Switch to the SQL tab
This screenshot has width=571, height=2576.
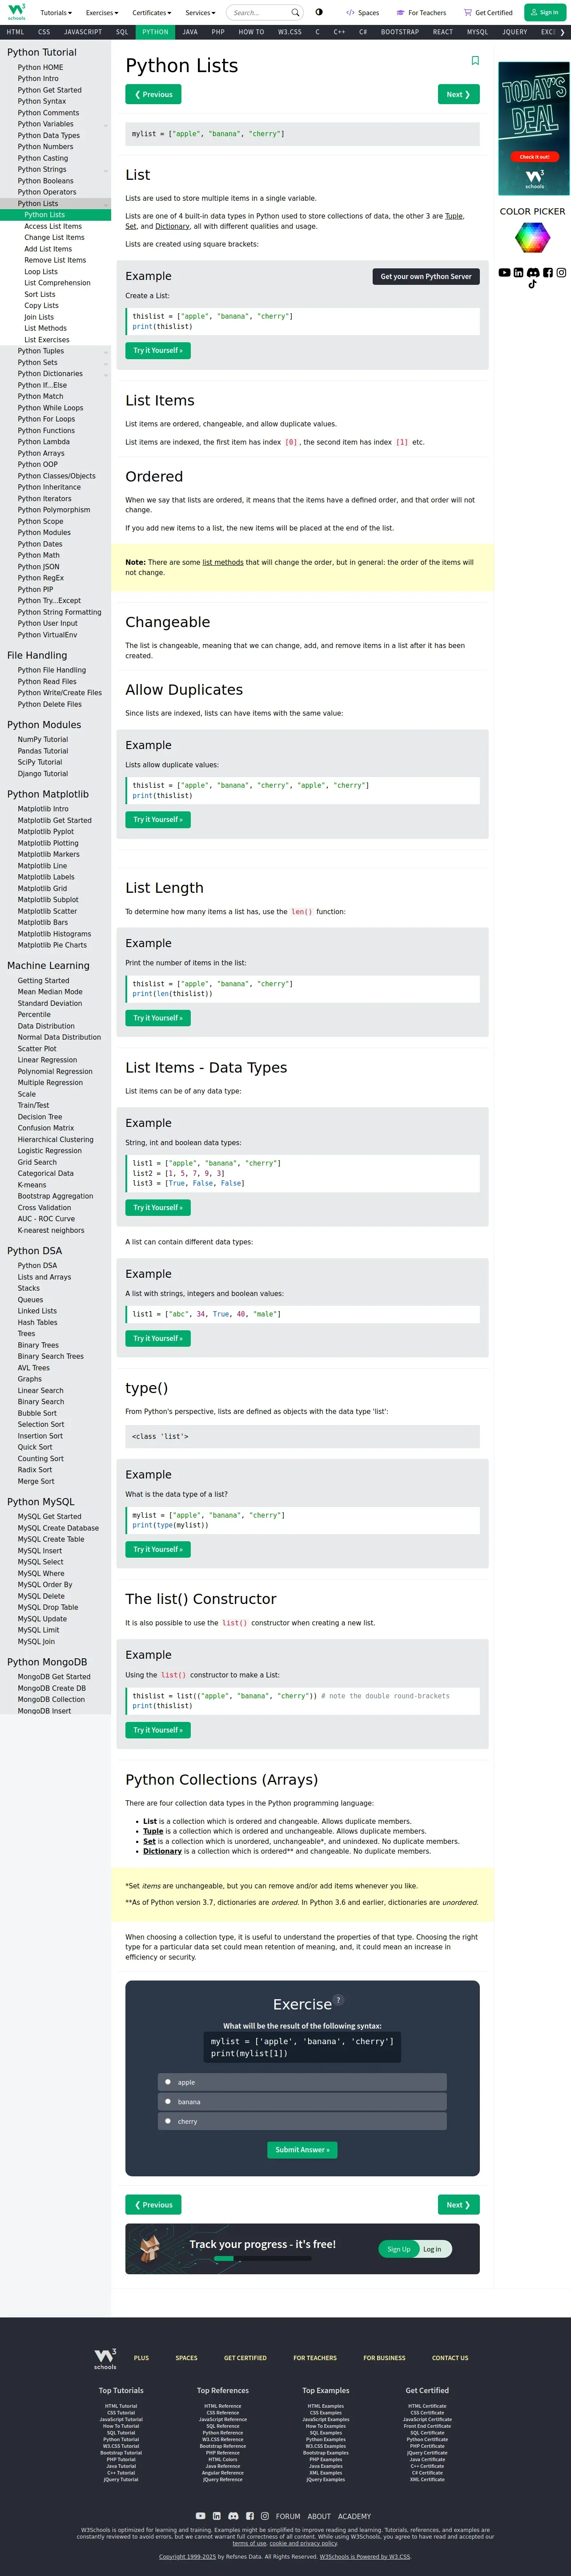click(122, 32)
